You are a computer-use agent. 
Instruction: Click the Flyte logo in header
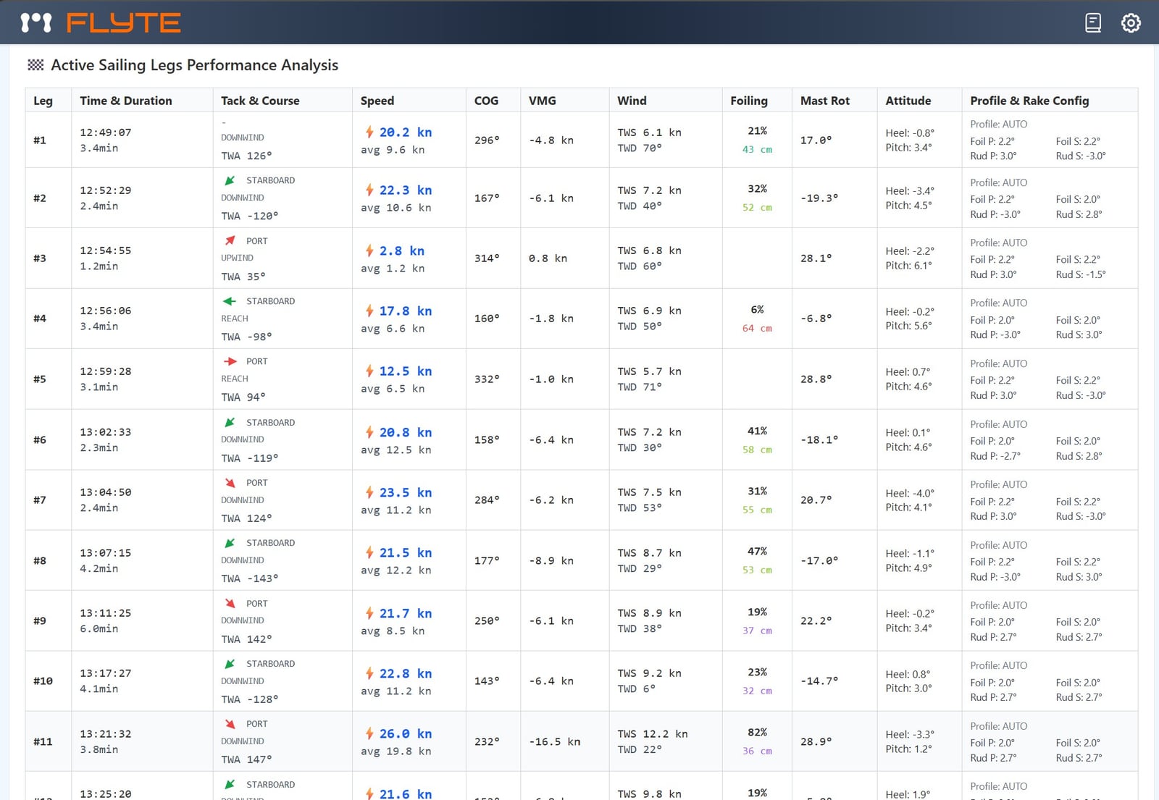(x=101, y=23)
